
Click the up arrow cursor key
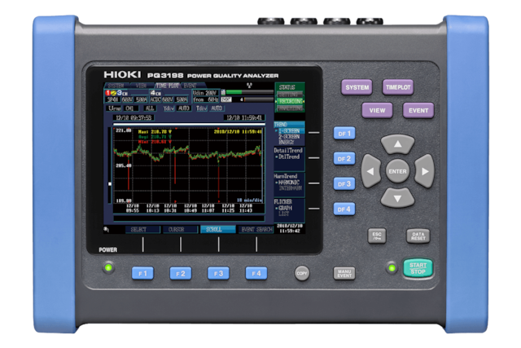(397, 143)
